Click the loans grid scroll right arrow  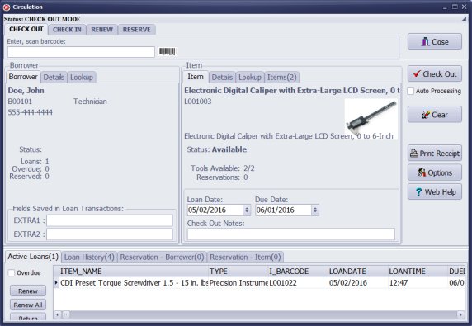click(x=460, y=315)
